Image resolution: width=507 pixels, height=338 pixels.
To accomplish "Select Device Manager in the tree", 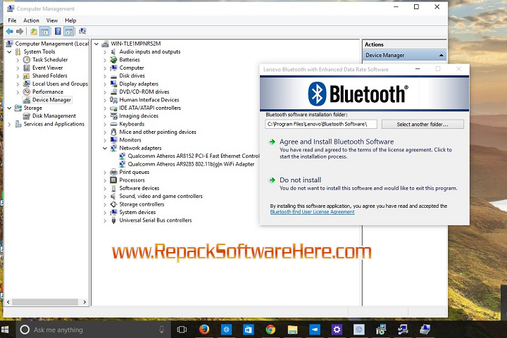I will (51, 100).
